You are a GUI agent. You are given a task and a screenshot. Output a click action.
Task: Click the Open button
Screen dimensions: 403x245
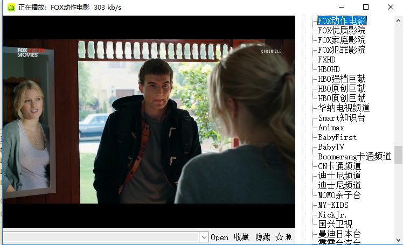(x=219, y=237)
